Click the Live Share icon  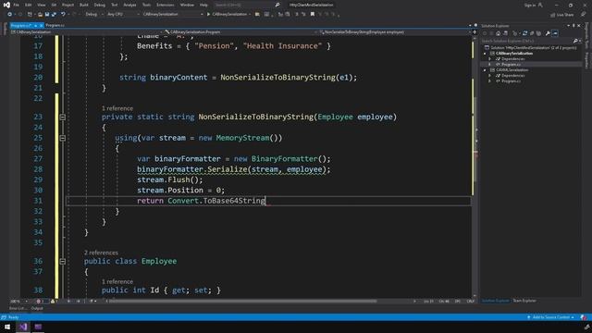(x=553, y=15)
